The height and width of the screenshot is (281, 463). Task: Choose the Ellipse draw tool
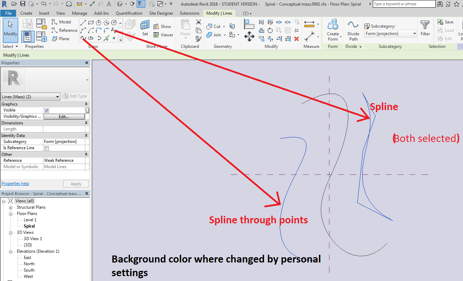tap(91, 38)
